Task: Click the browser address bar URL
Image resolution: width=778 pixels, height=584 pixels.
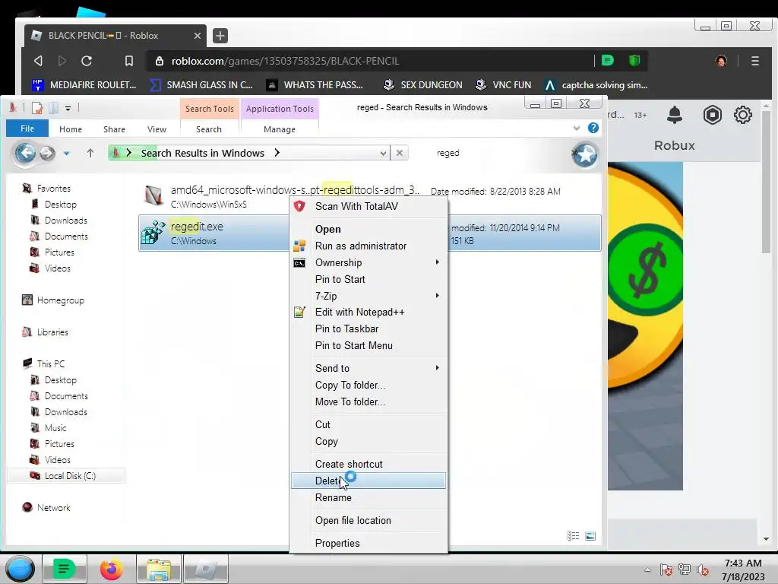Action: 286,61
